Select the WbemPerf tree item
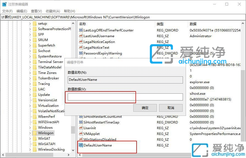 pyautogui.click(x=46, y=116)
